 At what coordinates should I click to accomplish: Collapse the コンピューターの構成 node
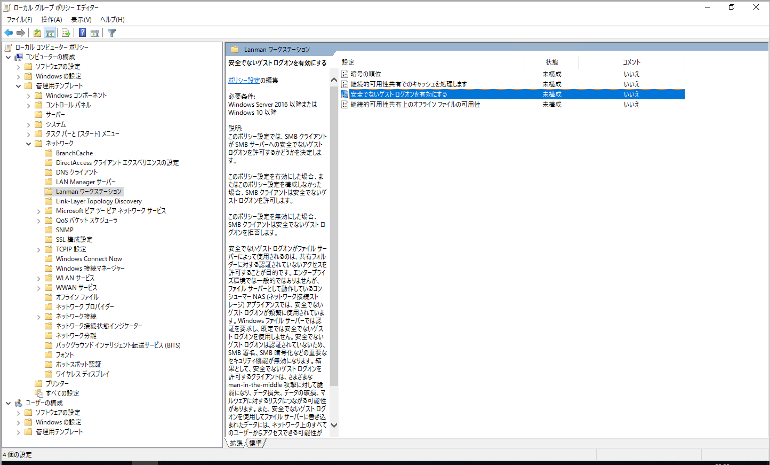click(x=9, y=57)
